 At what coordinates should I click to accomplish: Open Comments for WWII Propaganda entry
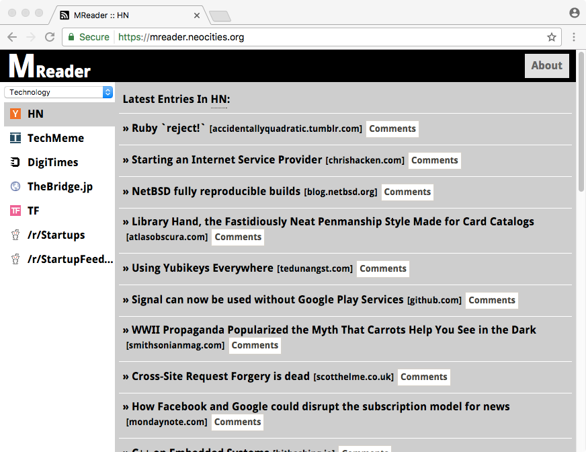click(x=255, y=345)
